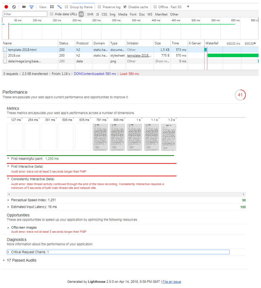This screenshot has width=261, height=288.
Task: Expand Consistently Interactive (beta) metric
Action: click(x=8, y=179)
